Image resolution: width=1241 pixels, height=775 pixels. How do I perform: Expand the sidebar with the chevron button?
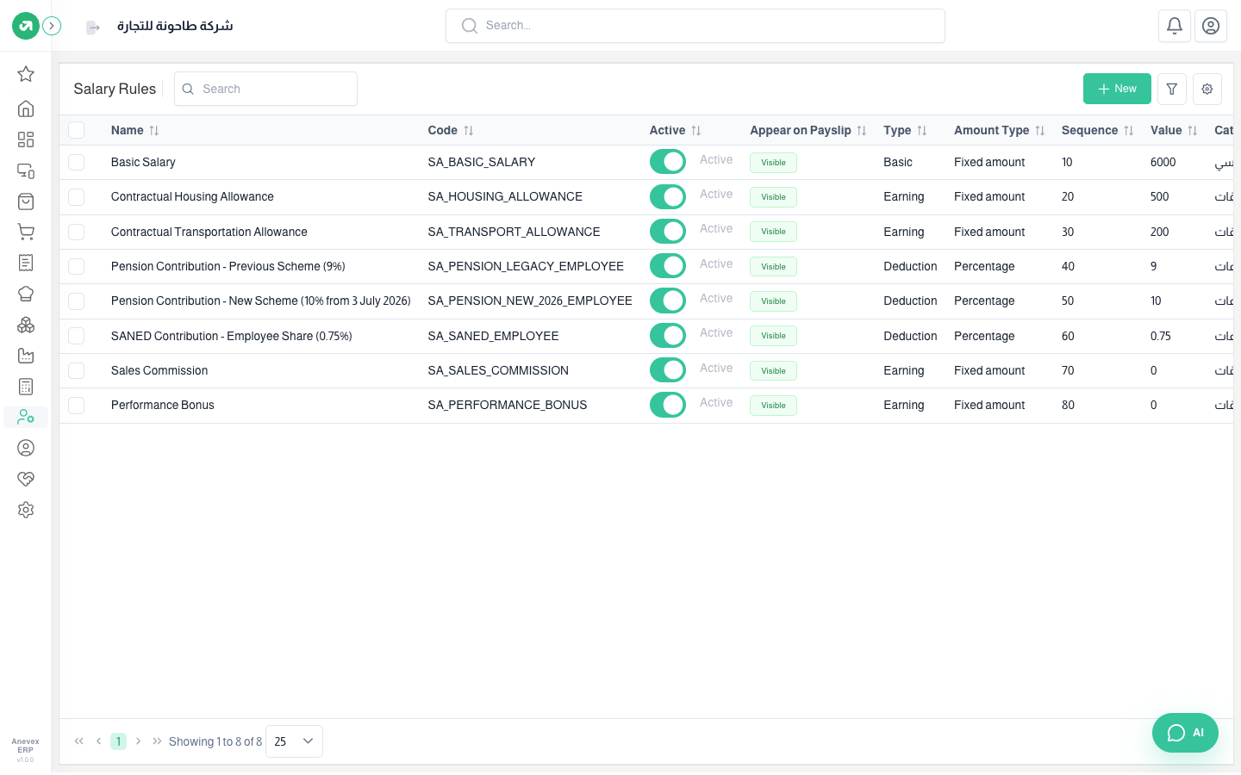(x=52, y=26)
